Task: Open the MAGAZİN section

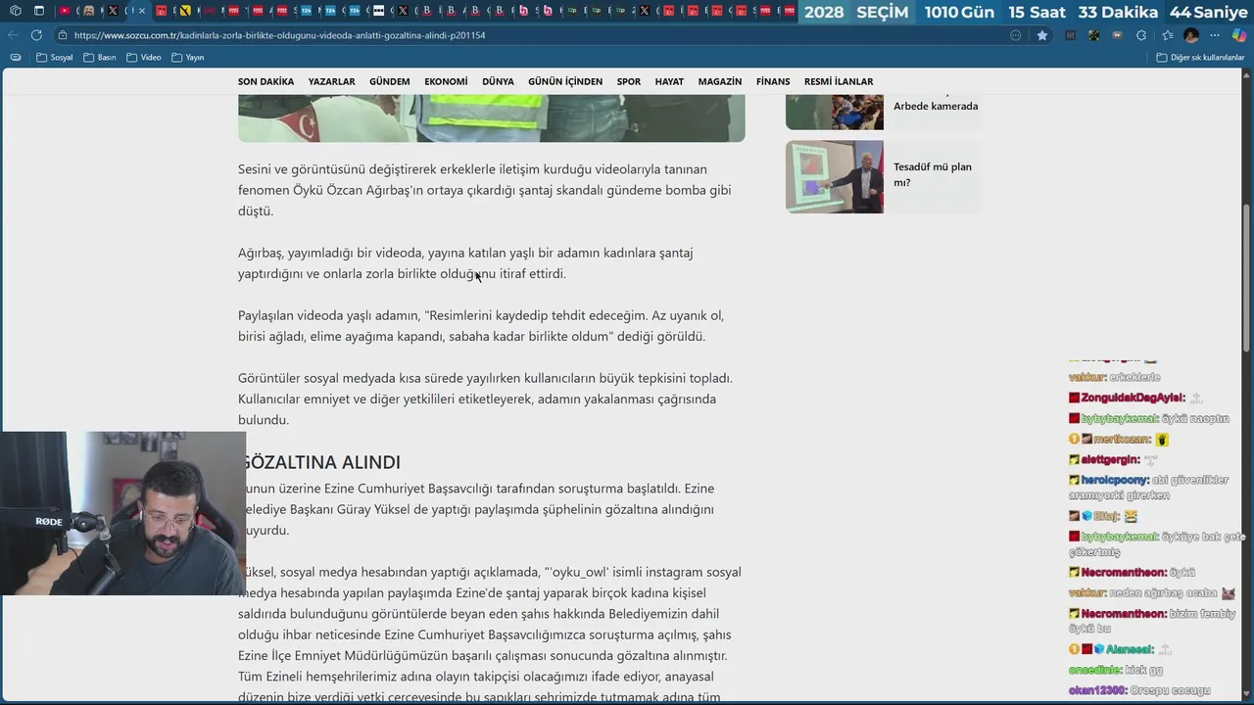Action: pos(720,81)
